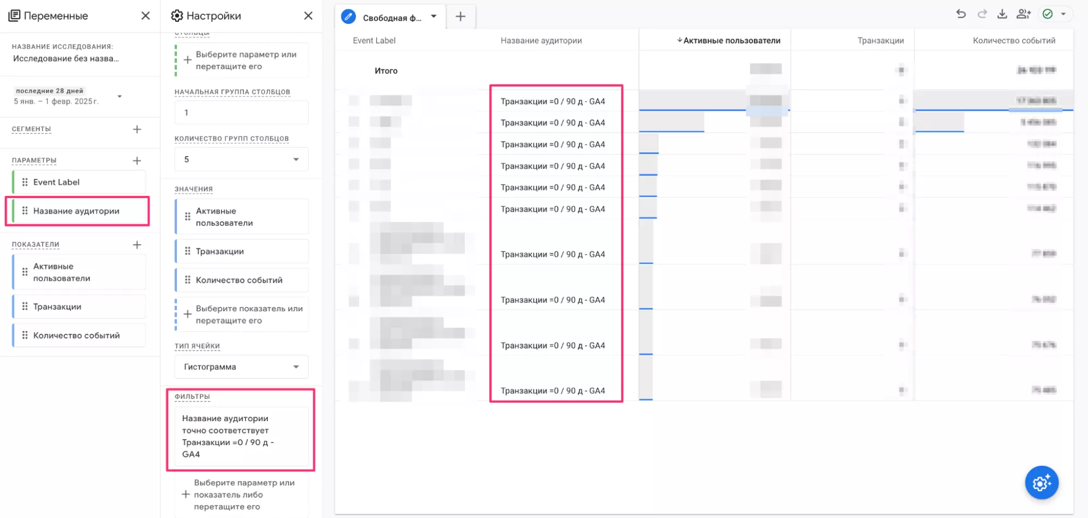Open the Гистограмма cell type dropdown
The image size is (1088, 518).
point(241,367)
